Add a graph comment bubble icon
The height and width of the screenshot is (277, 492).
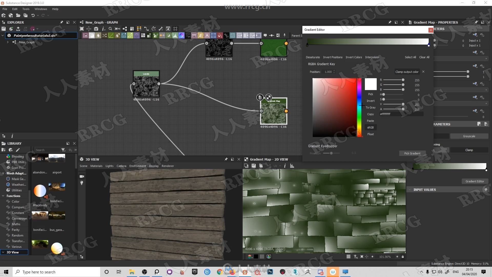coord(265,35)
